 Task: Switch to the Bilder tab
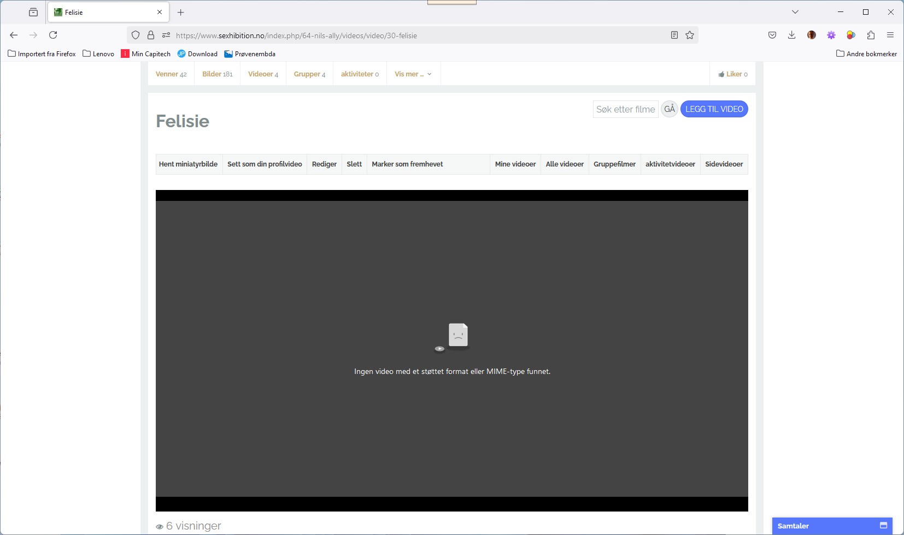(x=217, y=74)
